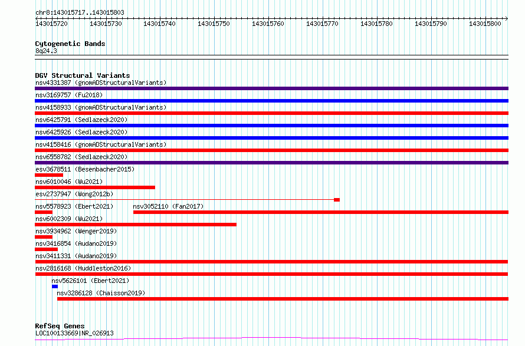Screen dimensions: 525x346
Task: Click ruler position 143015740
Action: [x=160, y=24]
